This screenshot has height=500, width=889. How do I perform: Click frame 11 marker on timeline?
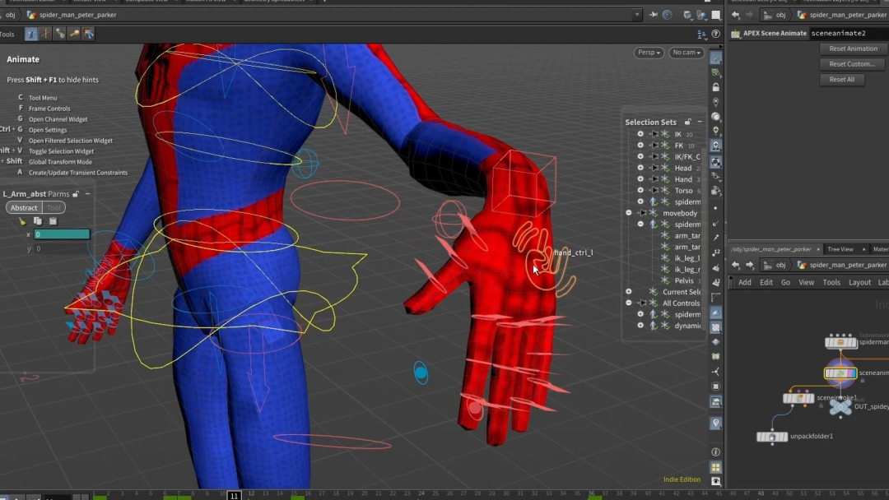pyautogui.click(x=234, y=495)
